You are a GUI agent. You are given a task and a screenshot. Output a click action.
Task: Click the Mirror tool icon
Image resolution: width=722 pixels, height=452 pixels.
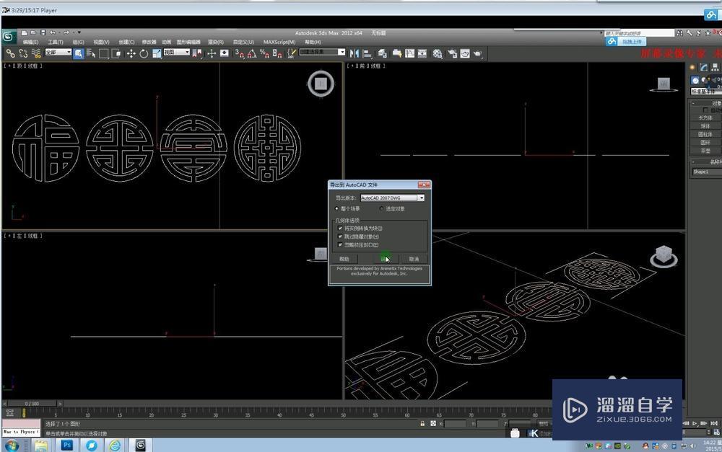pyautogui.click(x=355, y=53)
